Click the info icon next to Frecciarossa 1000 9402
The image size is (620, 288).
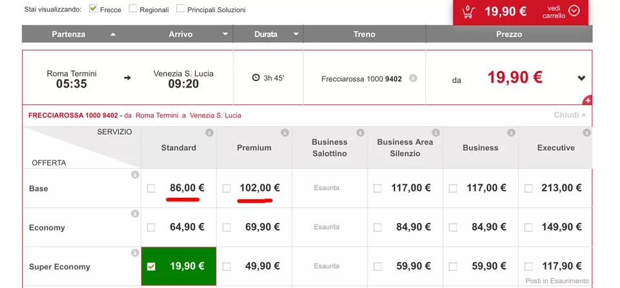[413, 78]
